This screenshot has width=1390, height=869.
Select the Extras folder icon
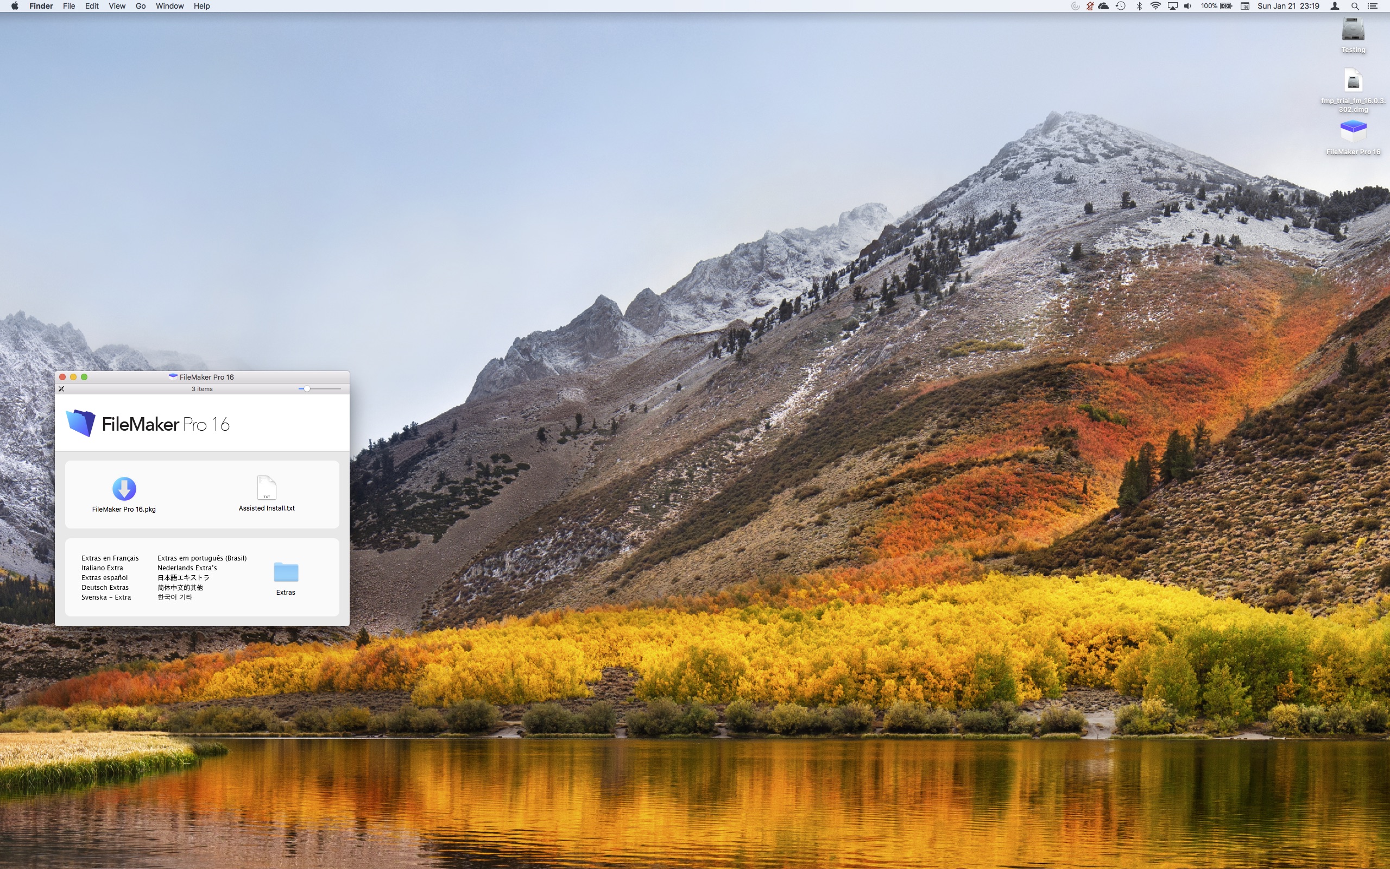point(286,572)
